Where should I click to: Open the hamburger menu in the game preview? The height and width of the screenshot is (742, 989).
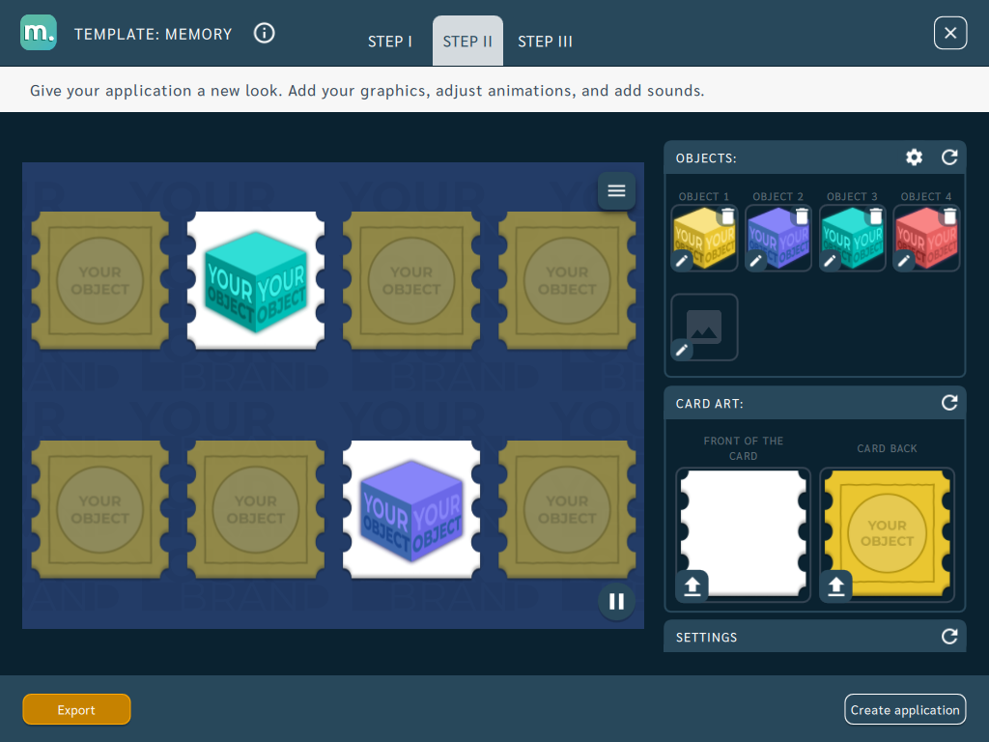click(616, 190)
